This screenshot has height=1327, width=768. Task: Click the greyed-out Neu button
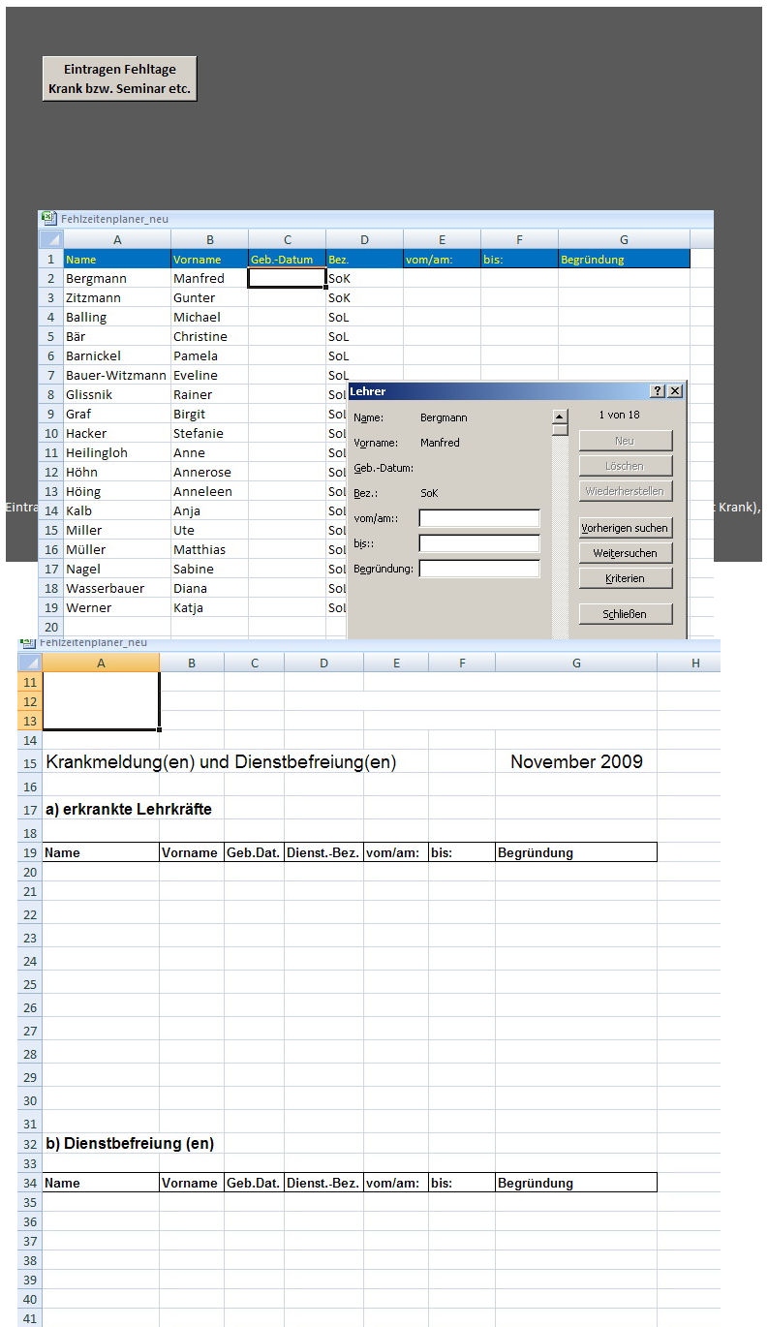pyautogui.click(x=626, y=441)
